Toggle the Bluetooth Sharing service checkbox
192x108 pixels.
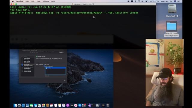pos(22,70)
